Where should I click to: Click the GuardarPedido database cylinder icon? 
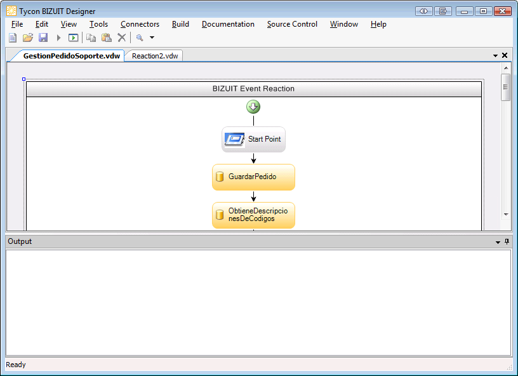pos(220,177)
